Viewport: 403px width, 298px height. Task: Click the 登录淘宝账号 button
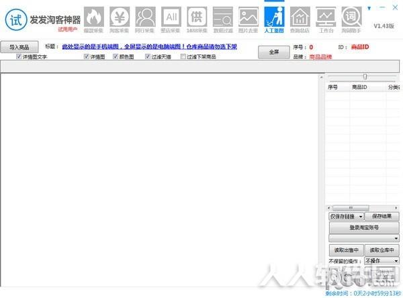click(364, 227)
